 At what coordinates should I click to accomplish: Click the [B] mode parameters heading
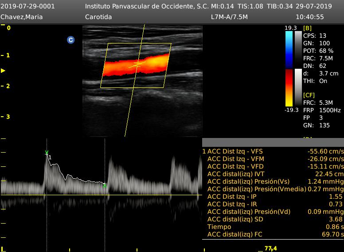(307, 28)
